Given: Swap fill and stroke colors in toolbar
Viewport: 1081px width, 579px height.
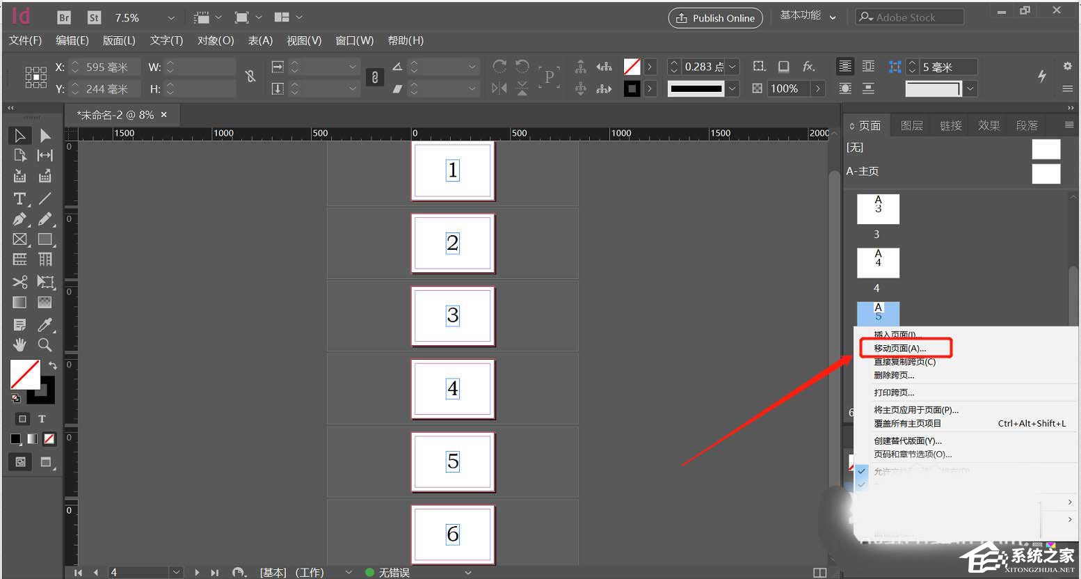Looking at the screenshot, I should [x=52, y=365].
